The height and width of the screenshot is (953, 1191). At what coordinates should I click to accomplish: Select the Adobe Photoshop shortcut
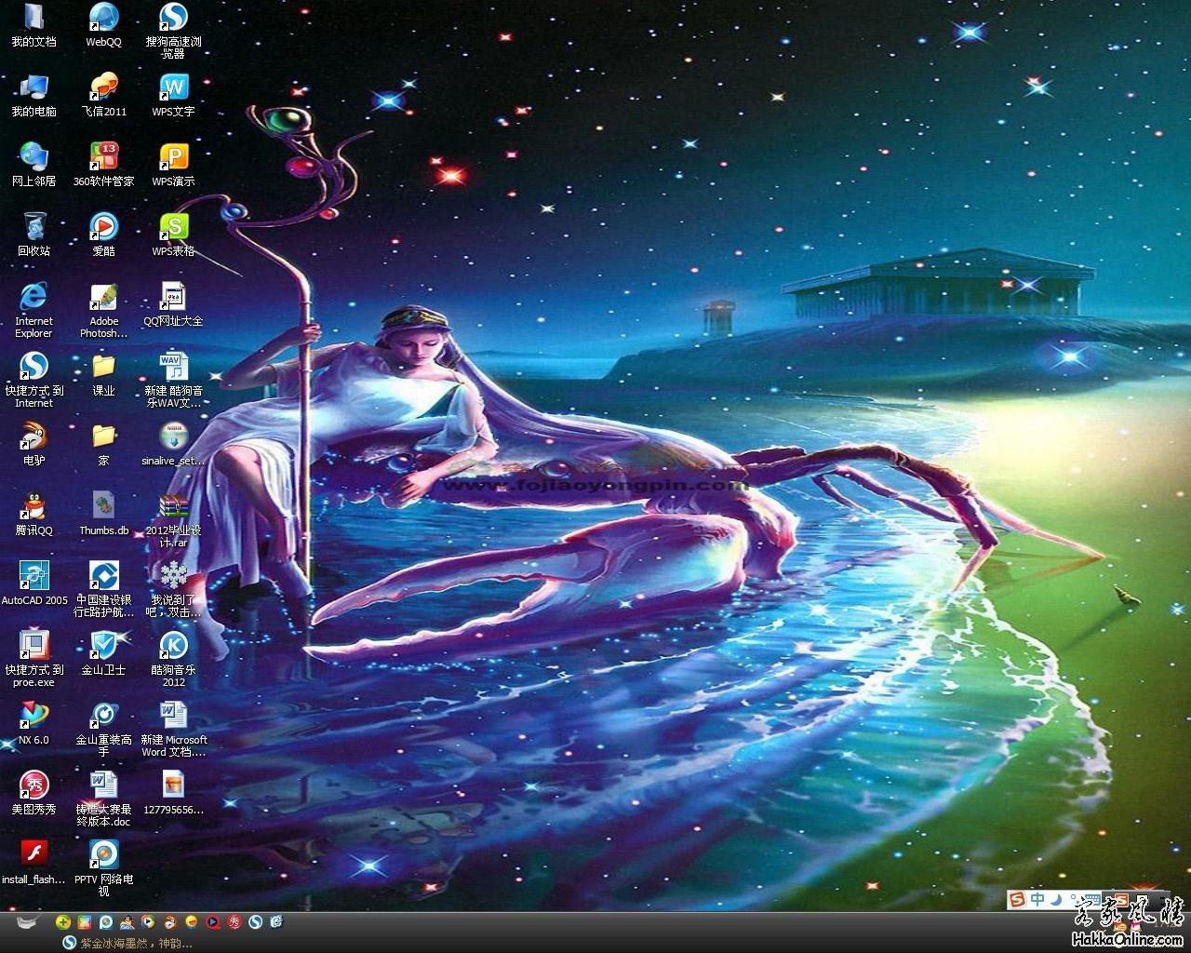click(x=103, y=310)
